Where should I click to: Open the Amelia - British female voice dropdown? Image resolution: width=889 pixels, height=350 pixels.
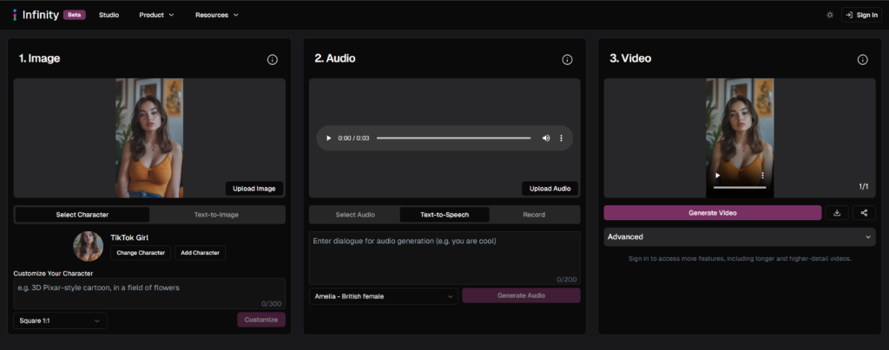(x=383, y=296)
